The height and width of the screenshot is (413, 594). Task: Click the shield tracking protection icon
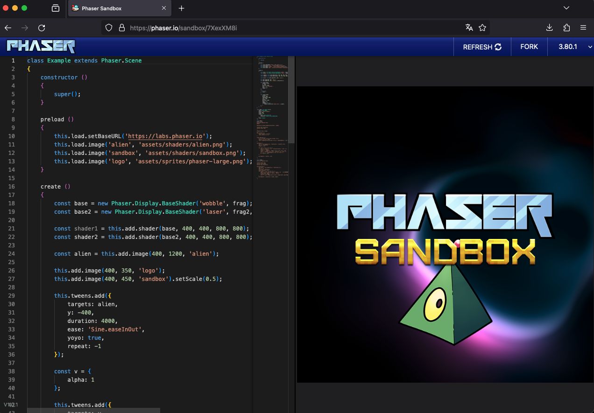[x=109, y=28]
